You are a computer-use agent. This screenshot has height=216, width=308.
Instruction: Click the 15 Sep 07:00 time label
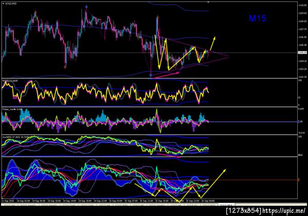tap(131, 201)
